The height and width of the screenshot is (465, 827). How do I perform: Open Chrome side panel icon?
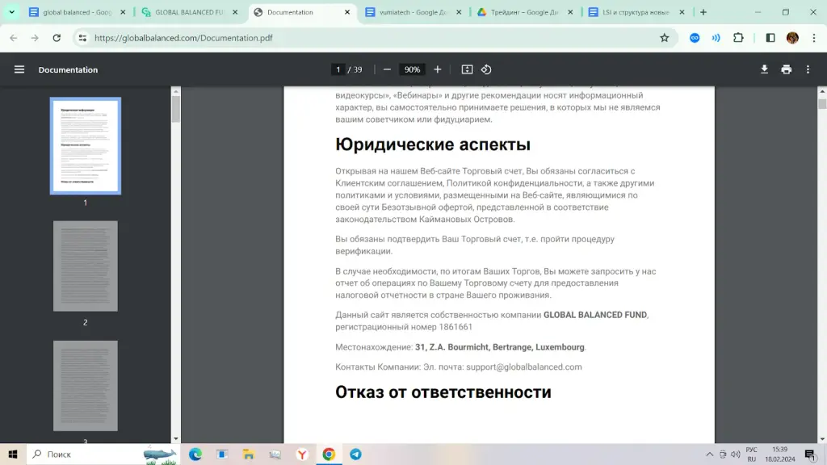click(x=770, y=38)
